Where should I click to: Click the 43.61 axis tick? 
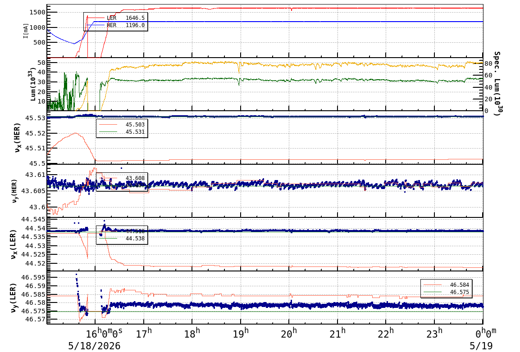(35, 175)
